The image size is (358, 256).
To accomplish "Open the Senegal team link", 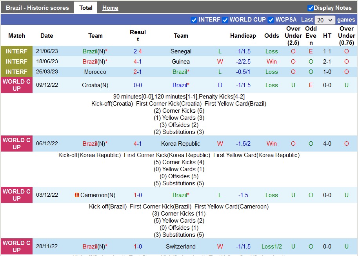I will click(181, 51).
